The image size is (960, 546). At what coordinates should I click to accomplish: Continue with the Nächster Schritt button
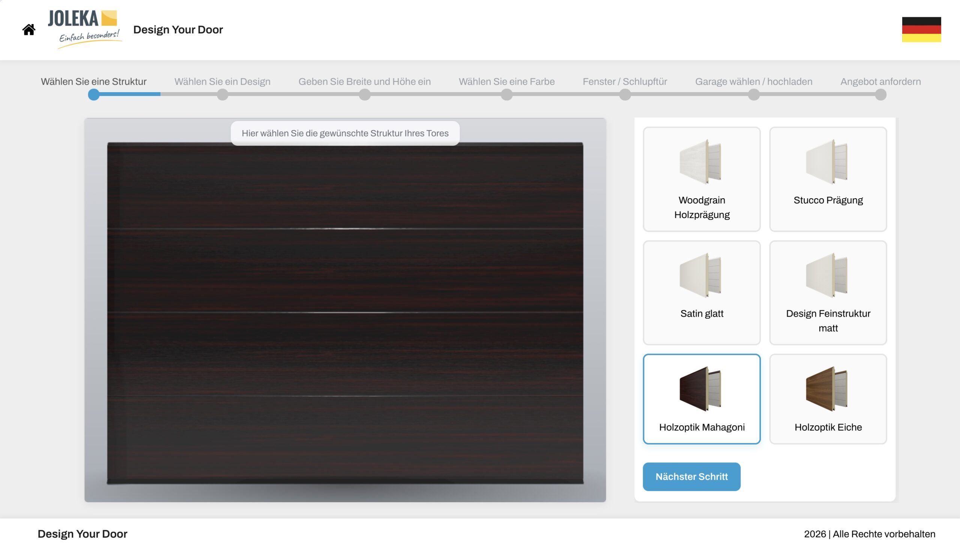pyautogui.click(x=691, y=477)
